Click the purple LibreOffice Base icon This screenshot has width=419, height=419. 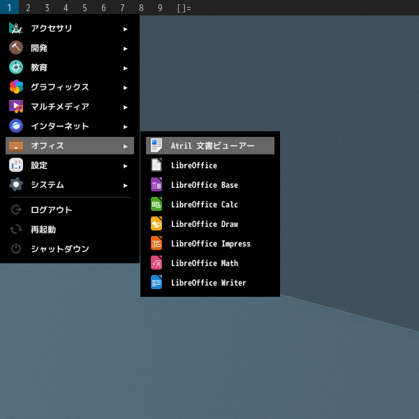[156, 184]
